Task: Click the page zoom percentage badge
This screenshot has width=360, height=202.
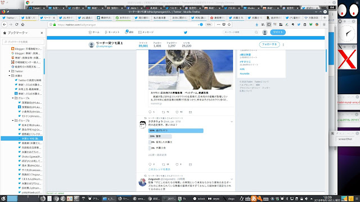Action: (209, 25)
